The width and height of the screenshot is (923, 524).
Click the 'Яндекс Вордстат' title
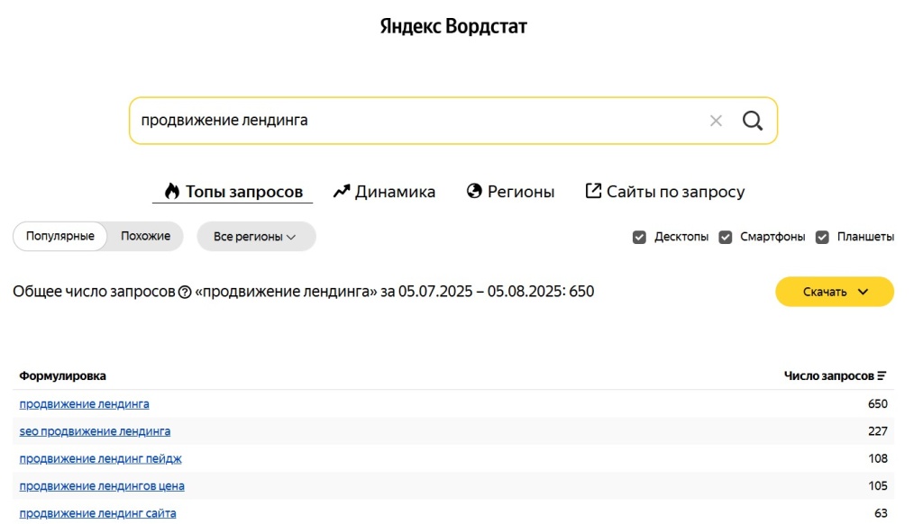(x=453, y=26)
